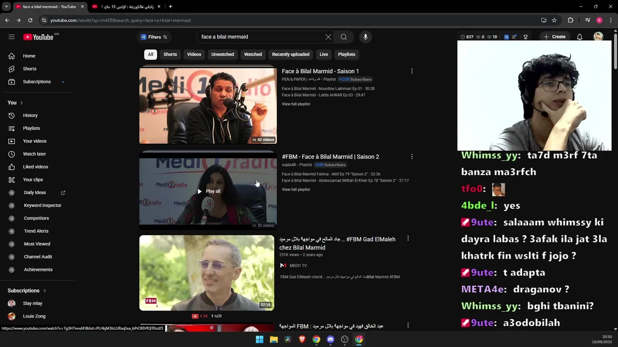Open the MEDI1 TV channel link
618x347 pixels.
coord(298,266)
